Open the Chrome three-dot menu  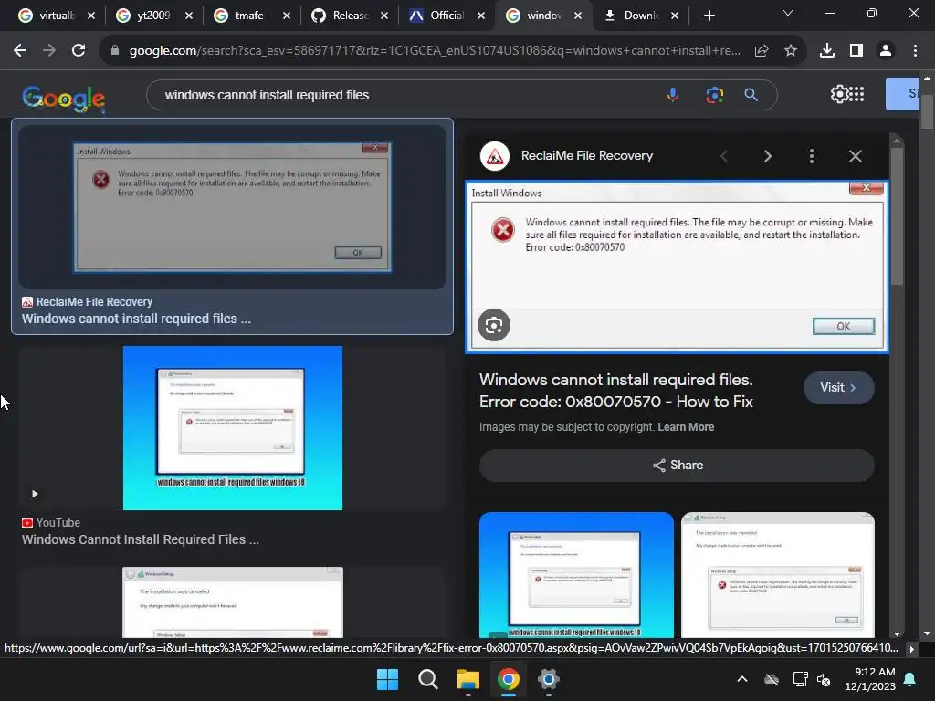(915, 51)
